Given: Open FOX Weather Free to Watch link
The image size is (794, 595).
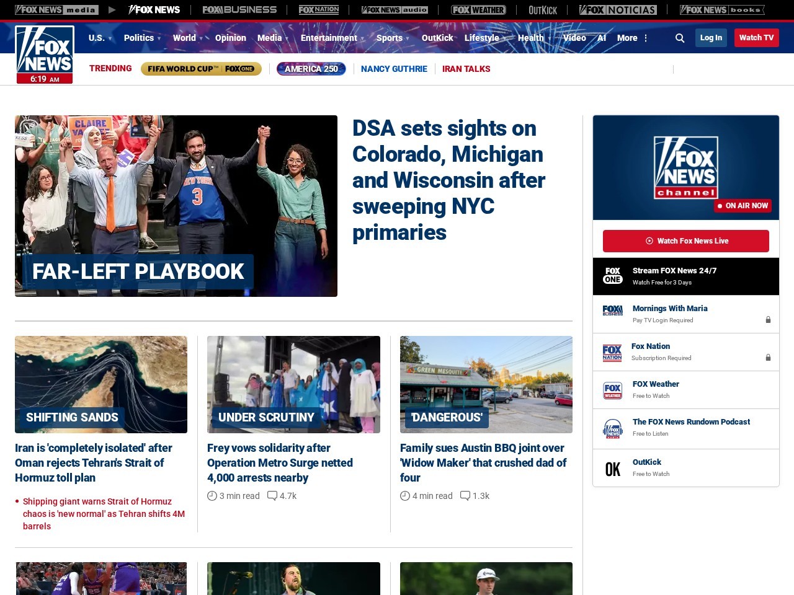Looking at the screenshot, I should [x=656, y=384].
